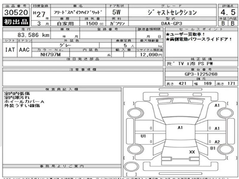The width and height of the screenshot is (239, 179).
Task: Click the spare tire circle at bottom
Action: 131,167
